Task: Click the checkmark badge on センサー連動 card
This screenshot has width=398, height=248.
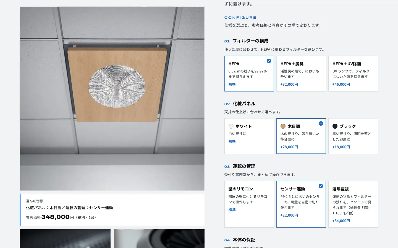Action: click(321, 186)
